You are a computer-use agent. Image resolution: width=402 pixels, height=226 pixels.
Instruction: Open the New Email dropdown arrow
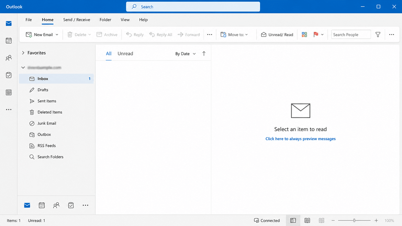tap(57, 35)
